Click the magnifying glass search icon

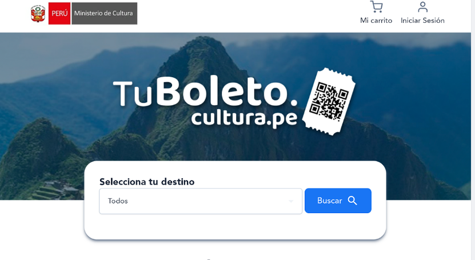pos(352,201)
